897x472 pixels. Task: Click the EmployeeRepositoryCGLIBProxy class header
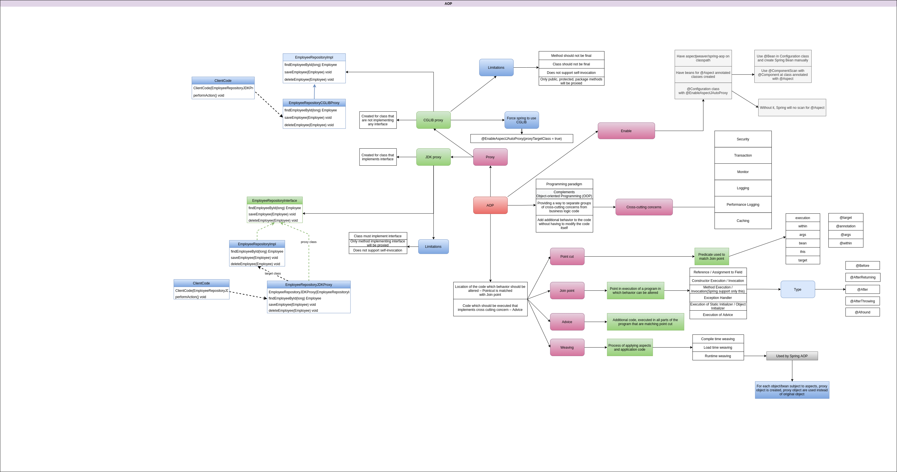314,103
